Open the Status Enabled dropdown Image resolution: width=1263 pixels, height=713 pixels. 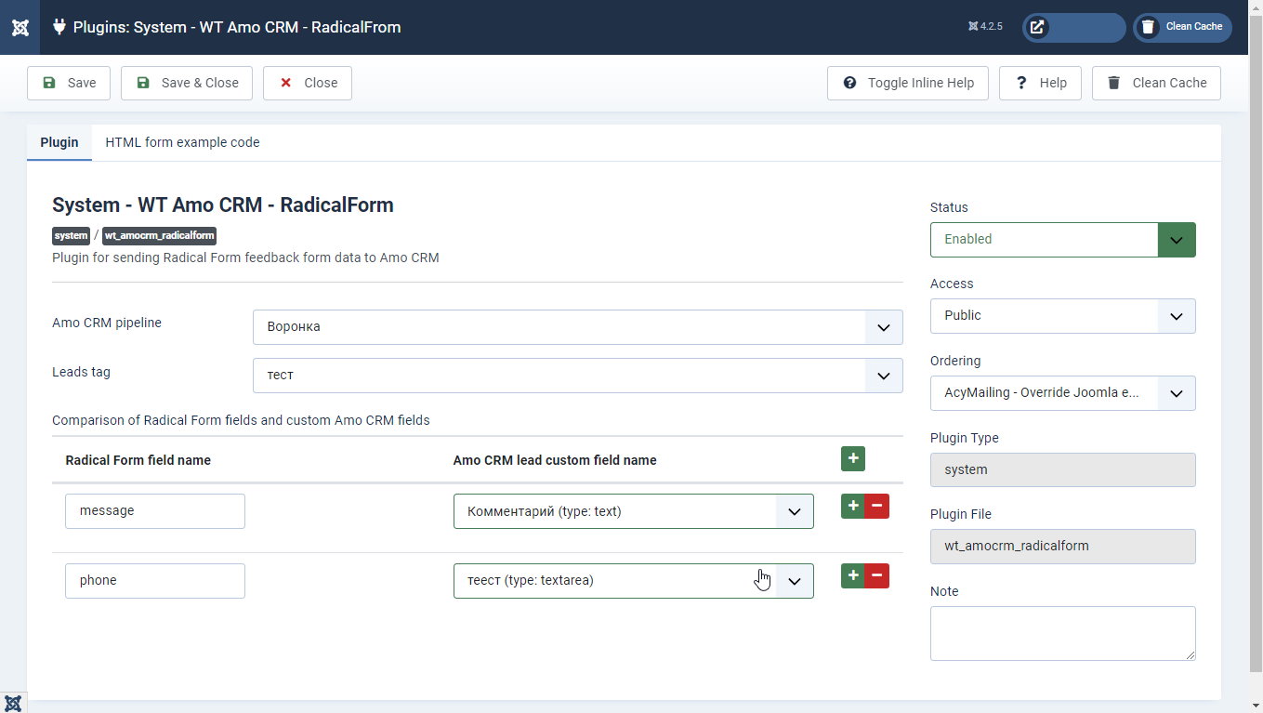(x=1062, y=240)
